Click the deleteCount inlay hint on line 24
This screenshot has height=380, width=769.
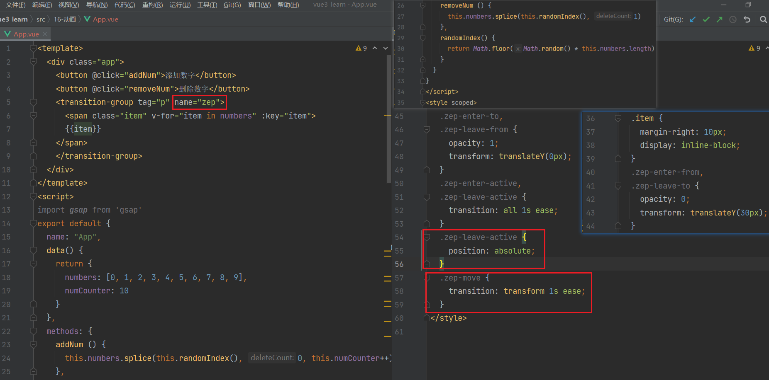click(x=272, y=358)
